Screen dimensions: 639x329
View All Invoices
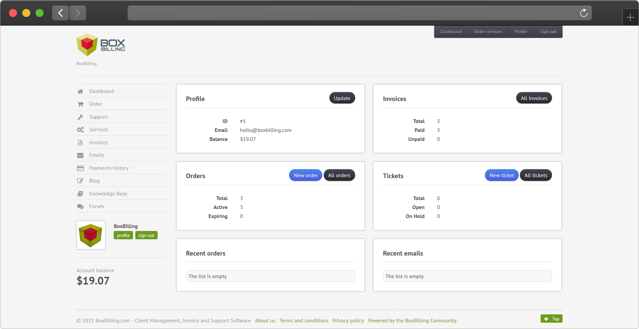[x=534, y=98]
